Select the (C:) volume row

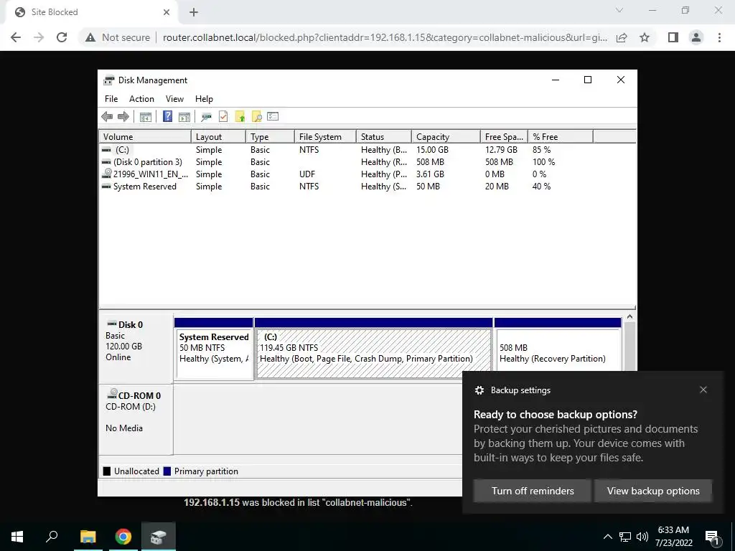(346, 150)
